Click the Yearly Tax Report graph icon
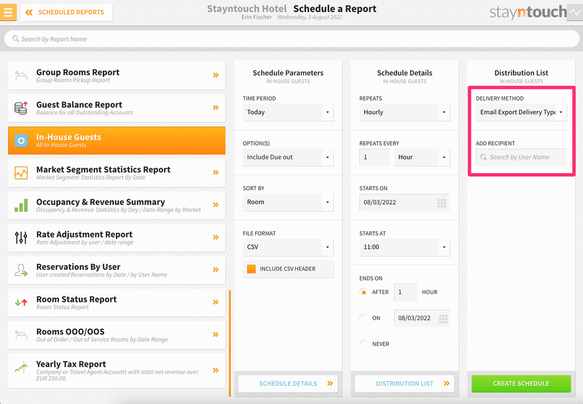Viewport: 583px width, 404px height. [x=21, y=368]
